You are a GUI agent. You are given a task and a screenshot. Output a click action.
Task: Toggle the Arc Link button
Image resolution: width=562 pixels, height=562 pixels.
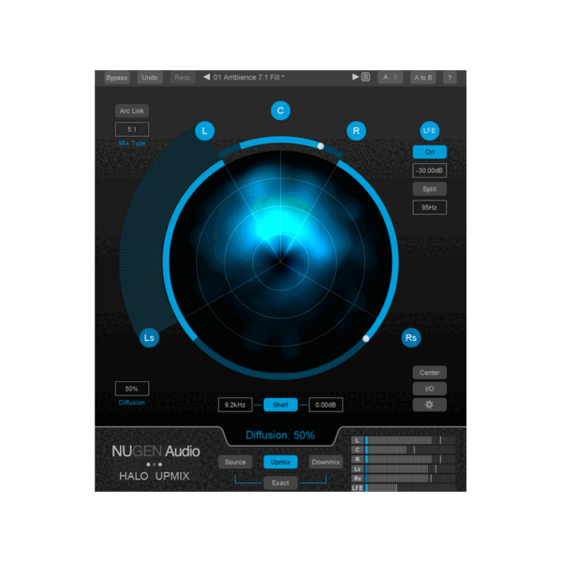[x=132, y=111]
